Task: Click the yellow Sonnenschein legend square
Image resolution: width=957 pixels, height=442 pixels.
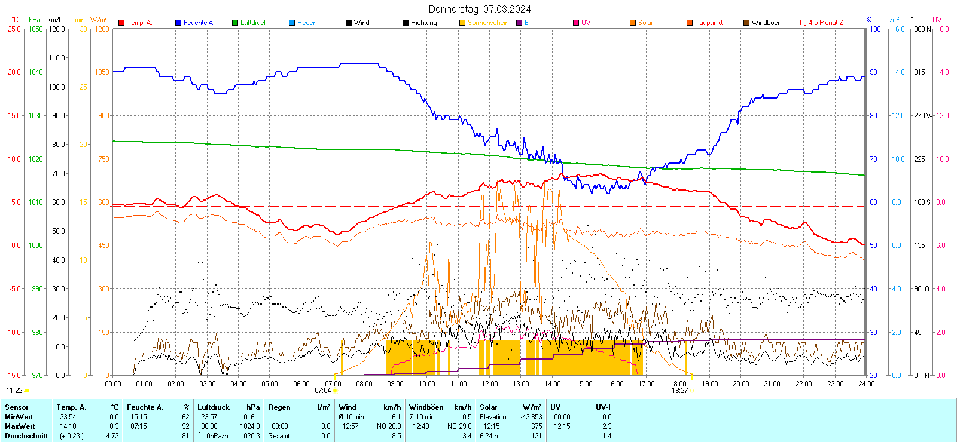Action: 462,23
